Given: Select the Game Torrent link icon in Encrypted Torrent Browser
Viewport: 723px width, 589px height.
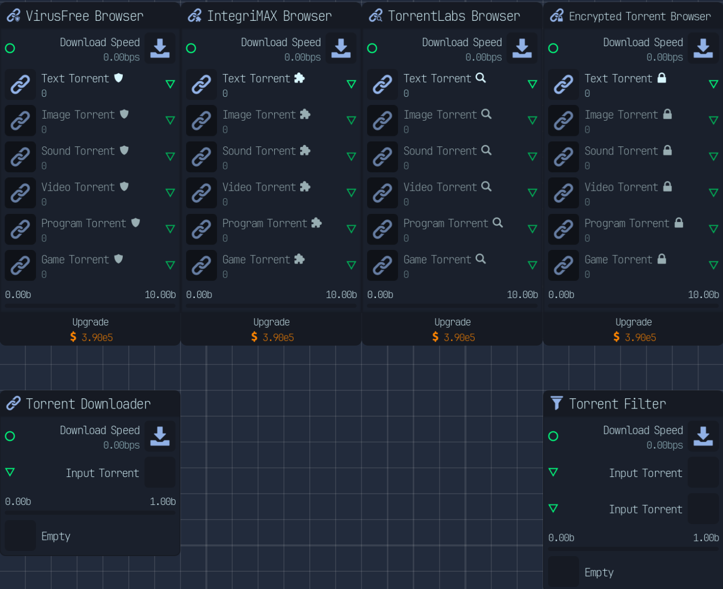Looking at the screenshot, I should (x=563, y=266).
